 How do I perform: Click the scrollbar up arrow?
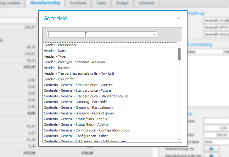(179, 45)
